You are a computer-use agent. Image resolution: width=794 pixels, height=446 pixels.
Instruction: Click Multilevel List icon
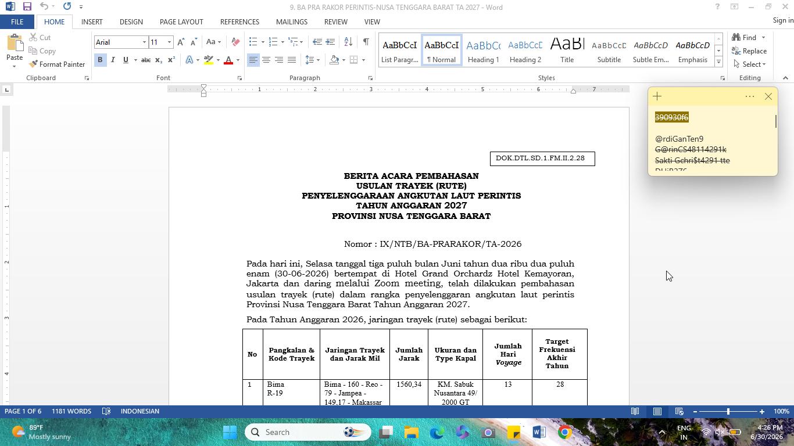293,42
